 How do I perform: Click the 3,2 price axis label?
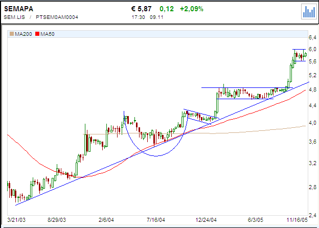point(313,163)
